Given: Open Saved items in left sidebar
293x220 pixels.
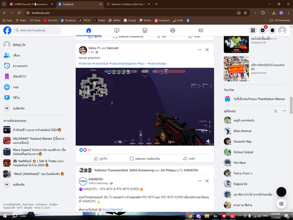Looking at the screenshot, I should point(35,76).
